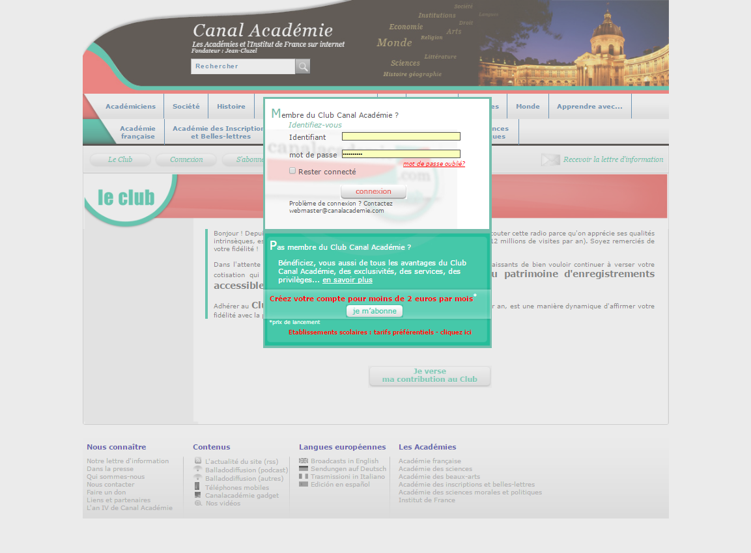
Task: Open L'an IV de Canal Académie link
Action: click(x=130, y=507)
